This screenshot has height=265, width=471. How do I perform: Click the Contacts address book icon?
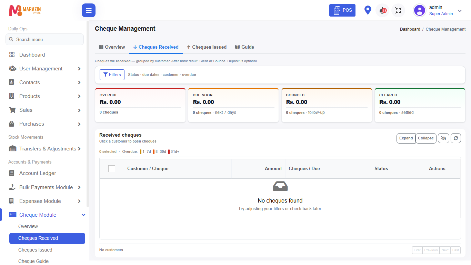(x=12, y=82)
